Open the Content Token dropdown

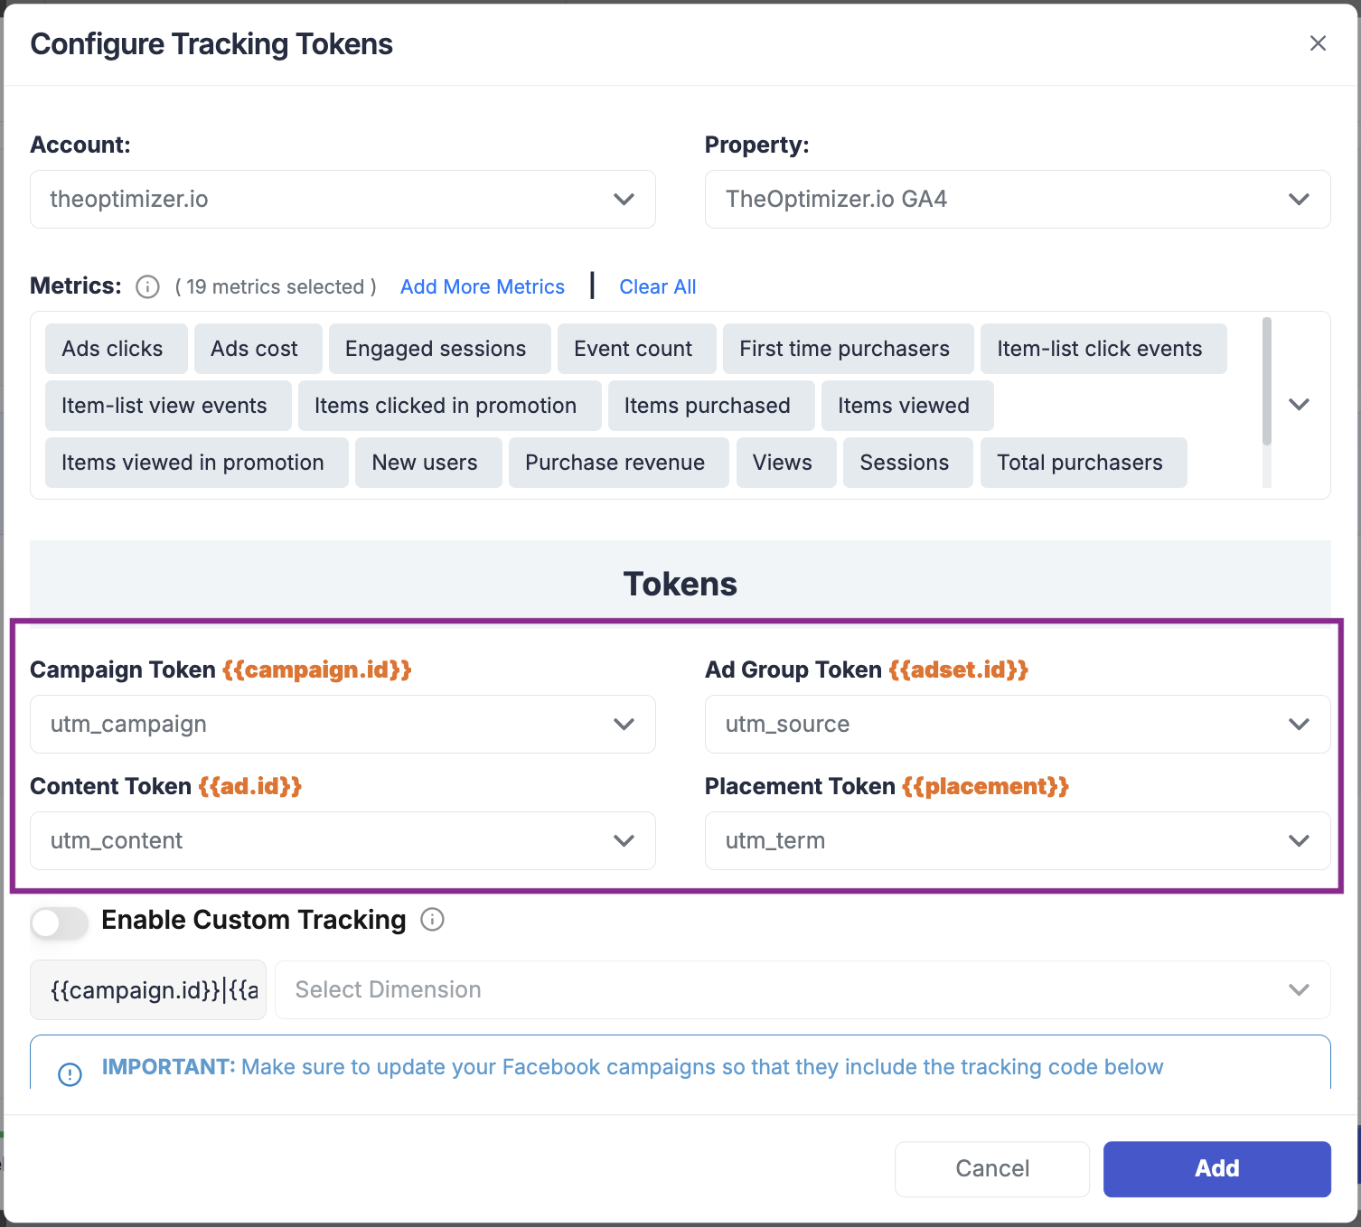343,840
